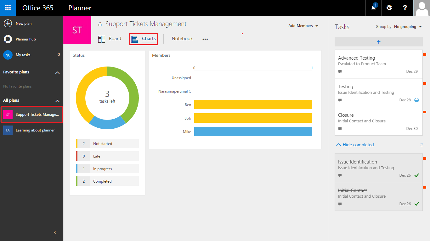The height and width of the screenshot is (241, 430).
Task: Open the Advanced Testing task card
Action: point(379,64)
